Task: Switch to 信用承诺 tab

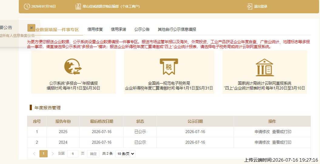Action: tap(119, 29)
